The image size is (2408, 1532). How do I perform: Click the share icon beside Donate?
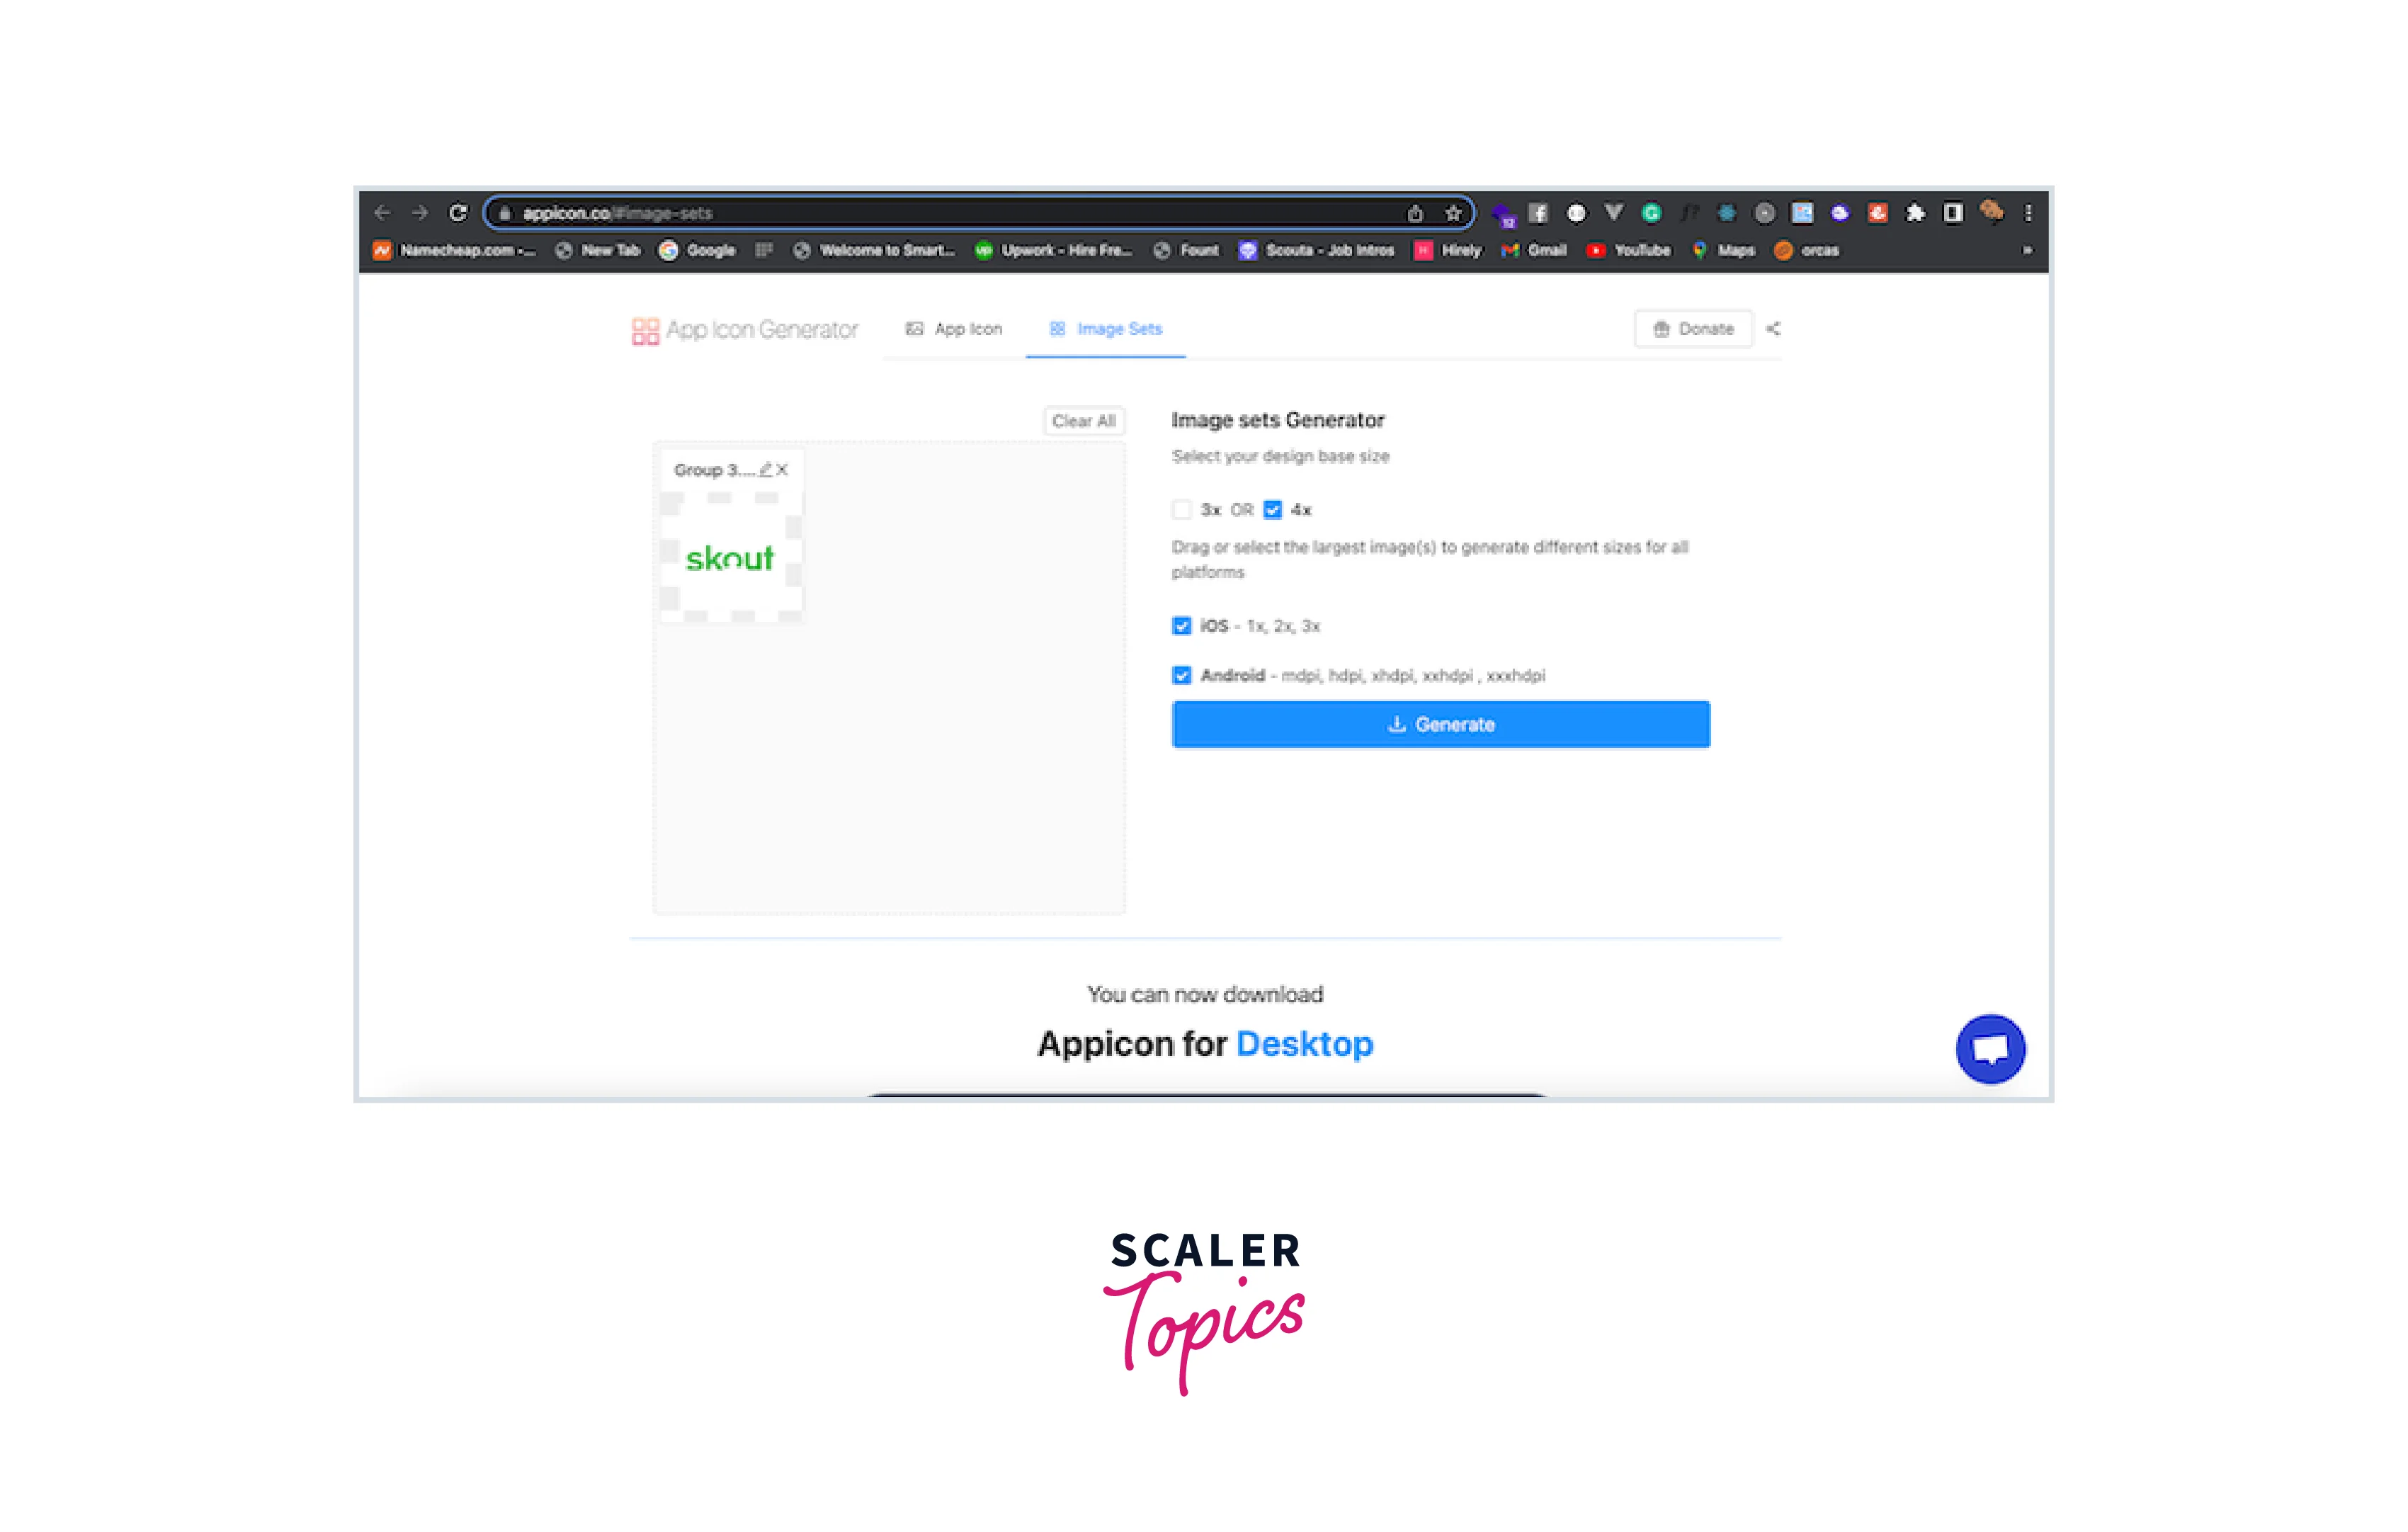pos(1773,329)
